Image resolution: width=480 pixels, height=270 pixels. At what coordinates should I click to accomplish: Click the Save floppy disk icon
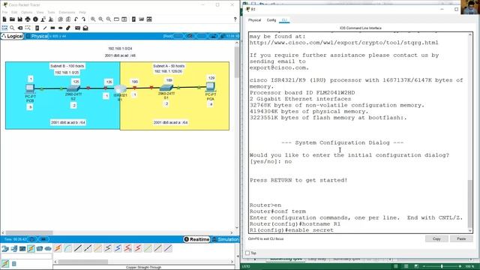(x=20, y=19)
